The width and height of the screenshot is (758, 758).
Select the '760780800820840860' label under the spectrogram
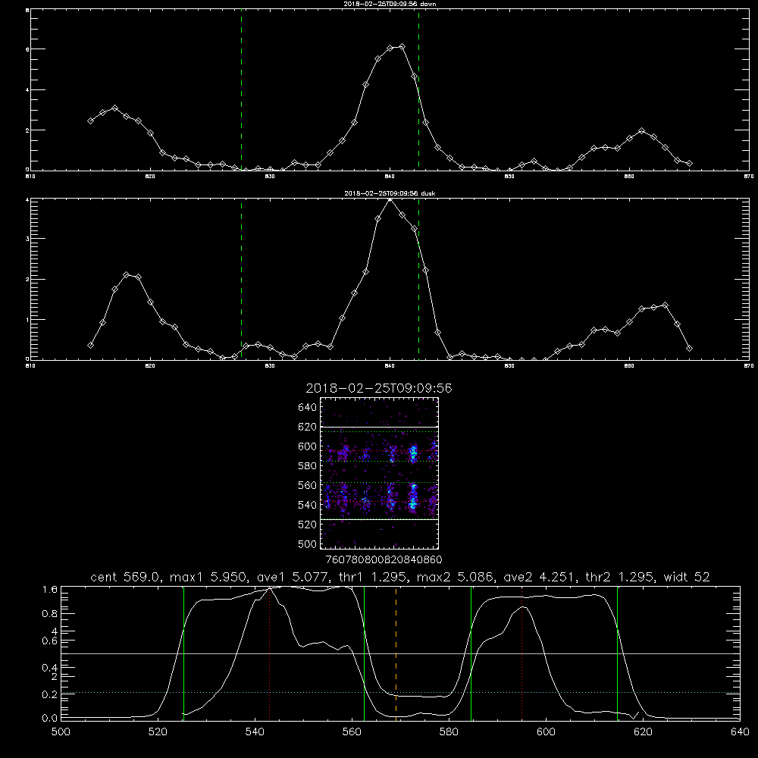tap(384, 559)
